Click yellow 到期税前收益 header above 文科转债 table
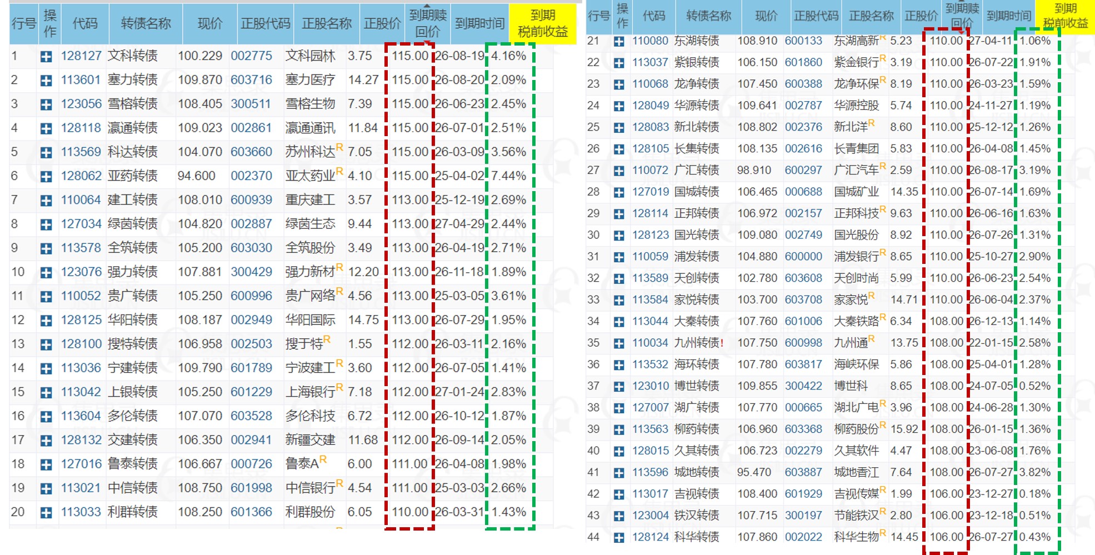 point(543,24)
